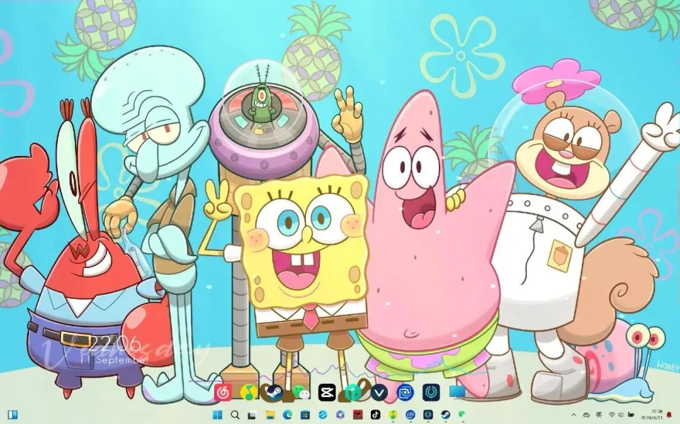Image resolution: width=680 pixels, height=424 pixels.
Task: Open notifications via the red bell
Action: pos(669,415)
